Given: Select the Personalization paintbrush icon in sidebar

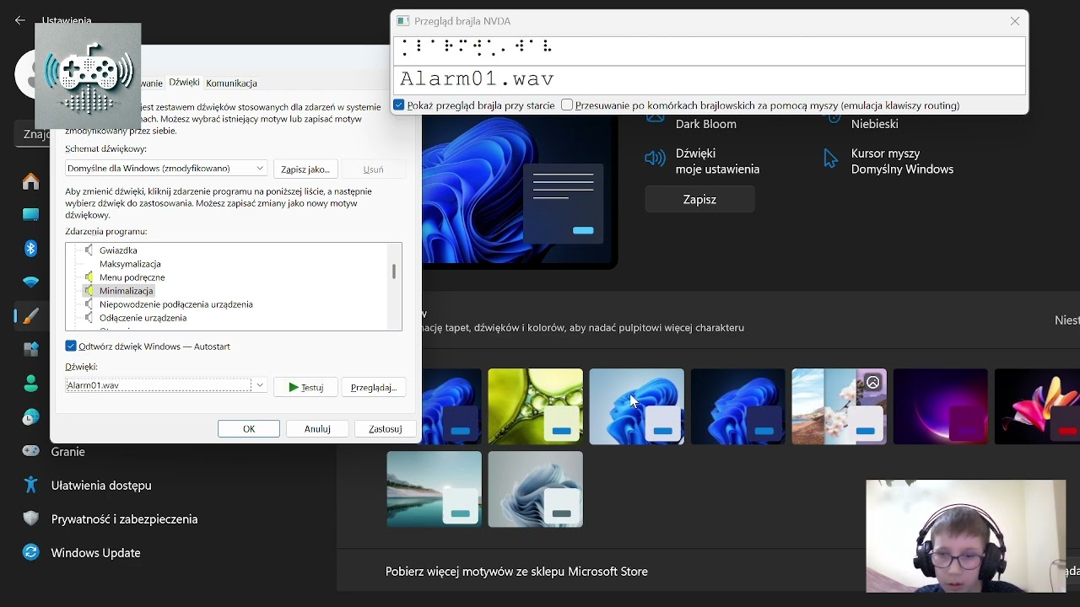Looking at the screenshot, I should [31, 316].
